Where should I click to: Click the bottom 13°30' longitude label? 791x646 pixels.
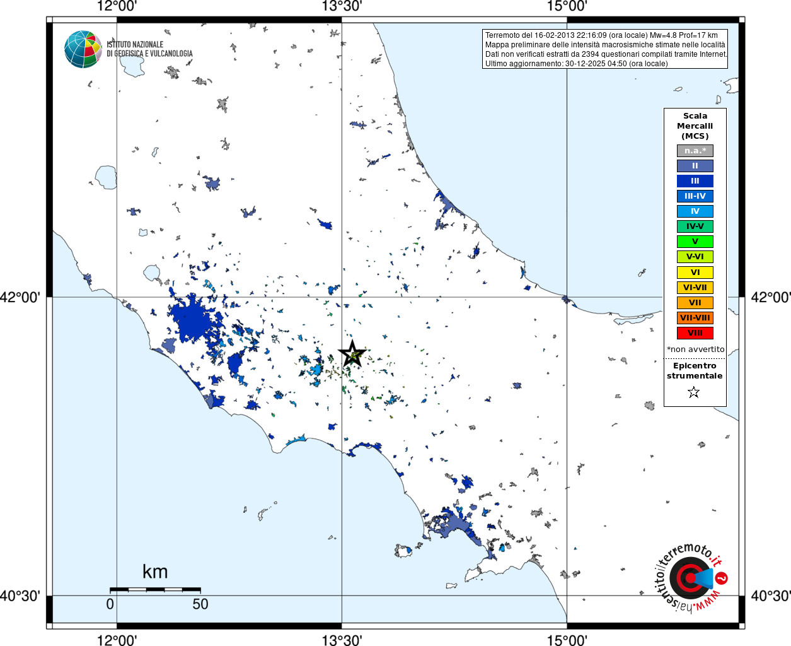342,640
